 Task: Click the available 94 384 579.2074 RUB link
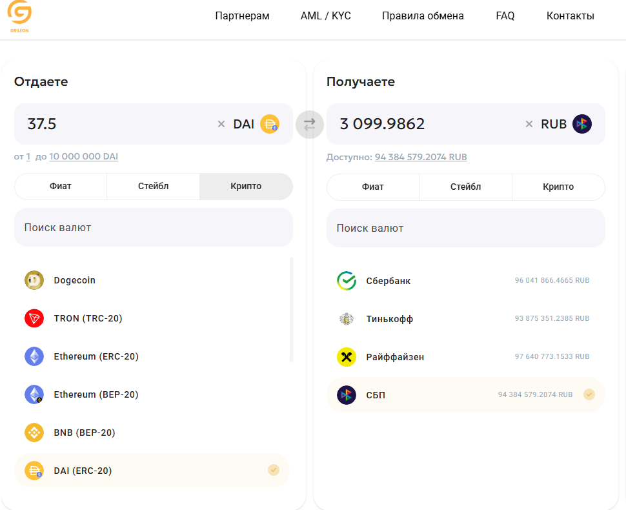tap(421, 157)
